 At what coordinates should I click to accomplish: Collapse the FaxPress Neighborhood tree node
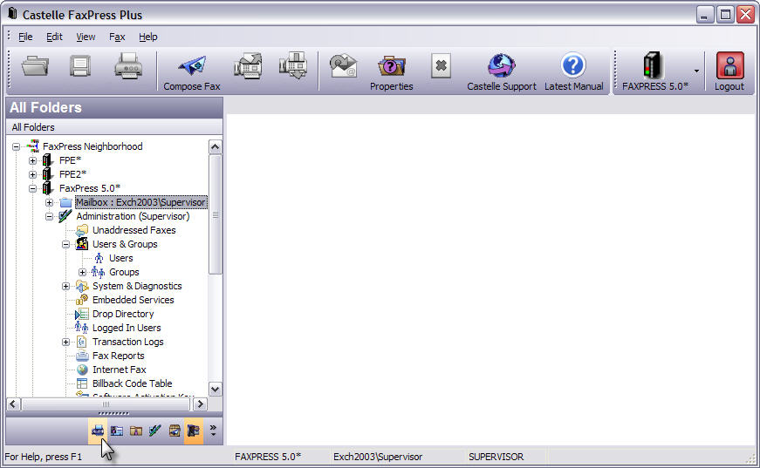click(16, 146)
